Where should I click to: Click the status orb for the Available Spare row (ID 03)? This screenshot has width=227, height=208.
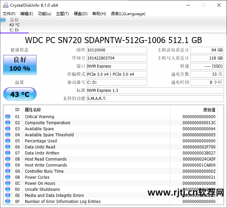(x=8, y=129)
